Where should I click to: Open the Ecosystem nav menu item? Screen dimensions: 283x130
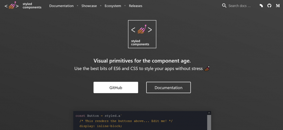(113, 6)
